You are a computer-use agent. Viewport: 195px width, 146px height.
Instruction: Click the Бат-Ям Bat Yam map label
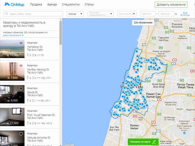pos(114,128)
